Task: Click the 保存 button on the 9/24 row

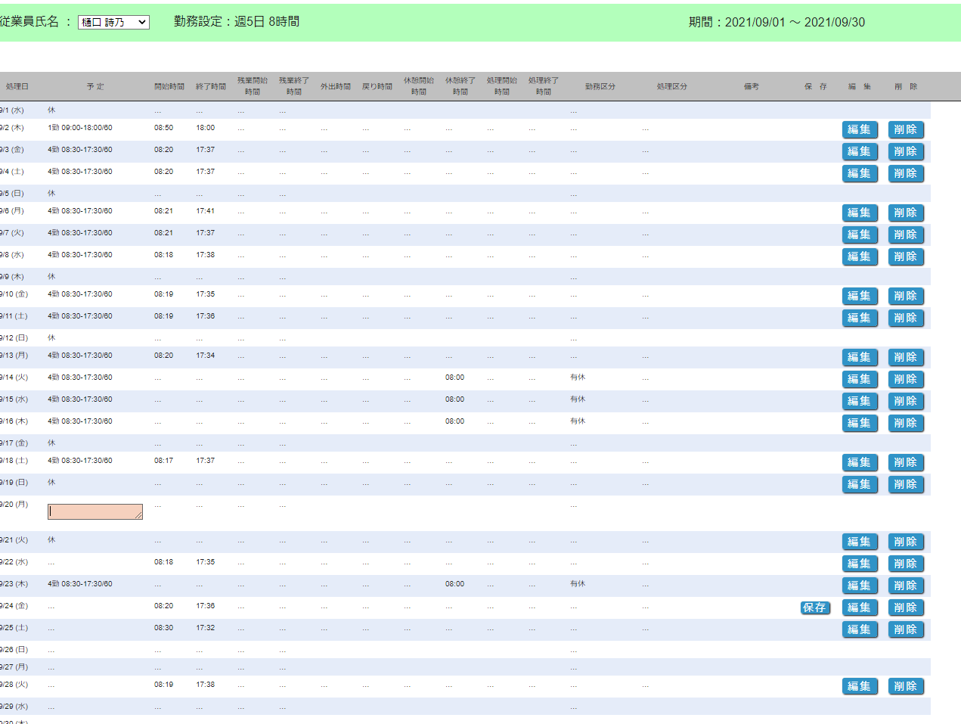Action: coord(815,607)
